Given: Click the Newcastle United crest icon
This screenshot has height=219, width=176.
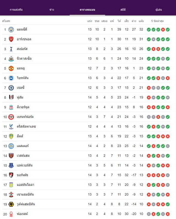Looking at the screenshot, I should pyautogui.click(x=11, y=59).
